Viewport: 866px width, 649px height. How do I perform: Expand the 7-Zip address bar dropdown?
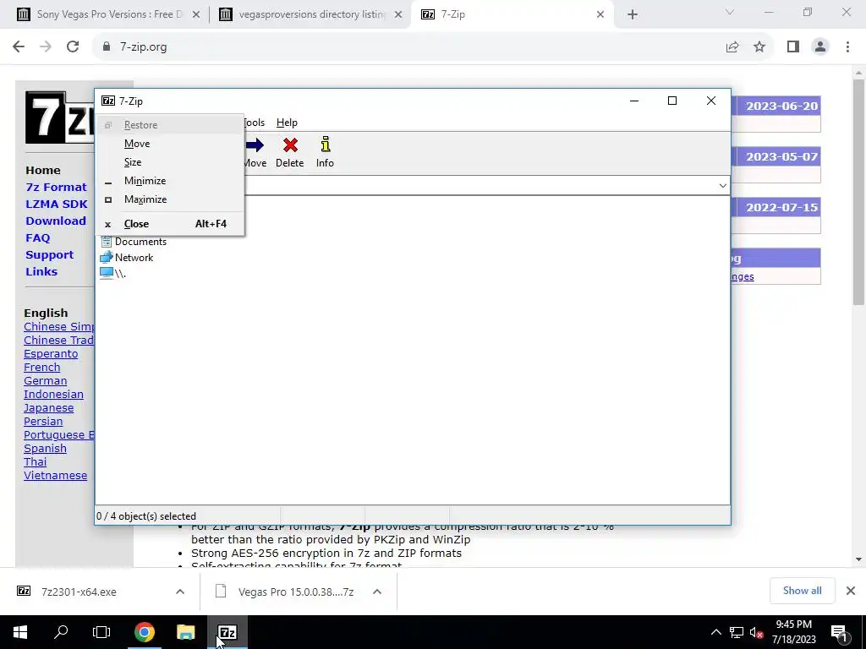pos(722,186)
